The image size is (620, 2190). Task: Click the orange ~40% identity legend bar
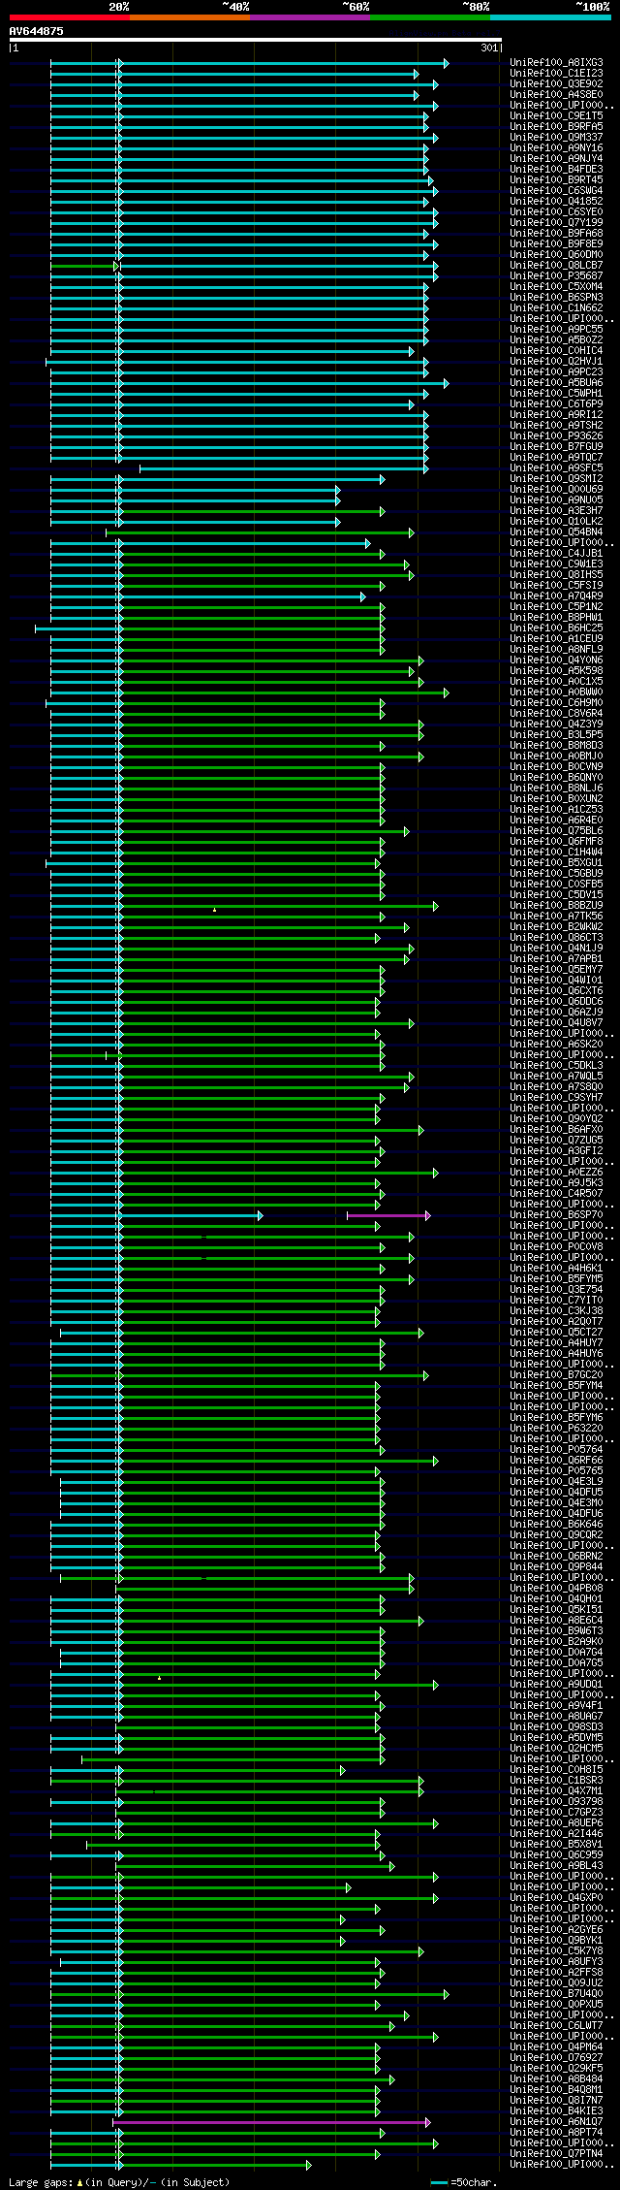189,17
